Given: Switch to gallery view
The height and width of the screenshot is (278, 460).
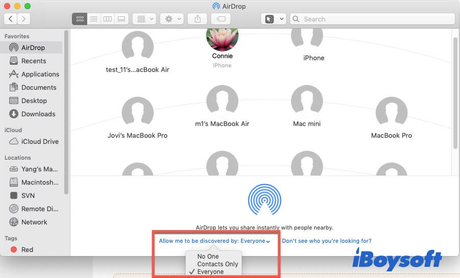Looking at the screenshot, I should point(121,19).
